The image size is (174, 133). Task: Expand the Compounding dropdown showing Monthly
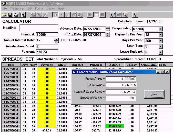(x=160, y=29)
